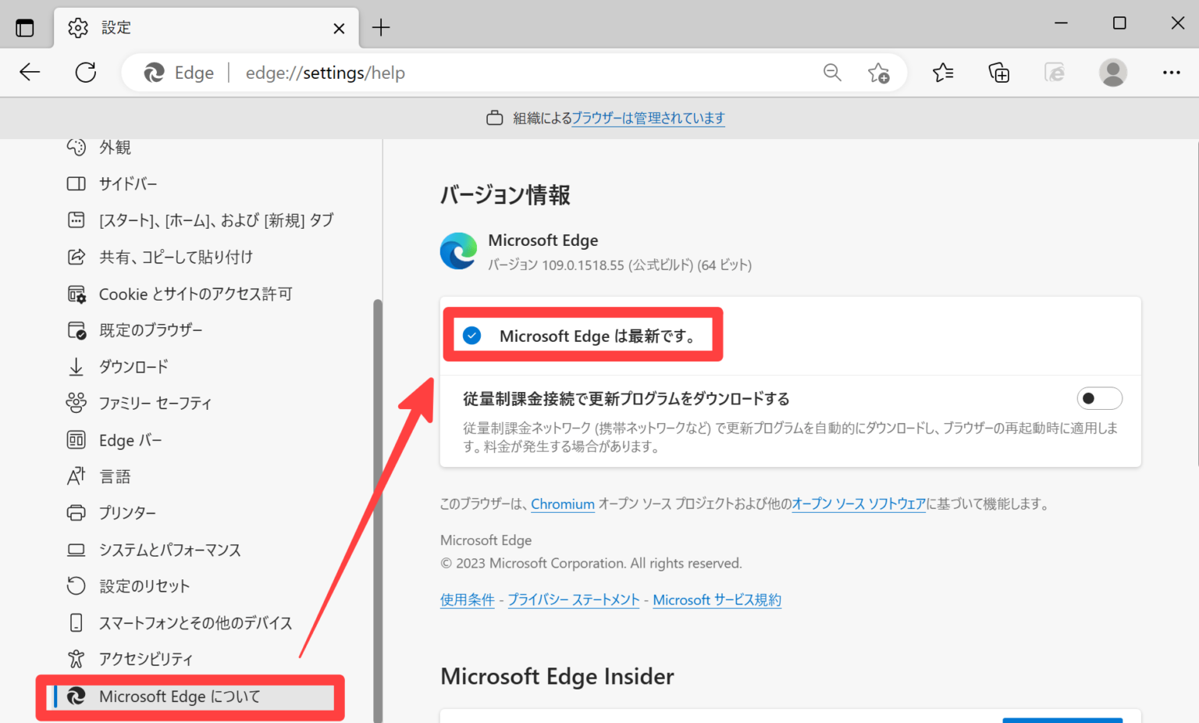Open a new tab with the plus button
1199x723 pixels.
click(x=381, y=27)
